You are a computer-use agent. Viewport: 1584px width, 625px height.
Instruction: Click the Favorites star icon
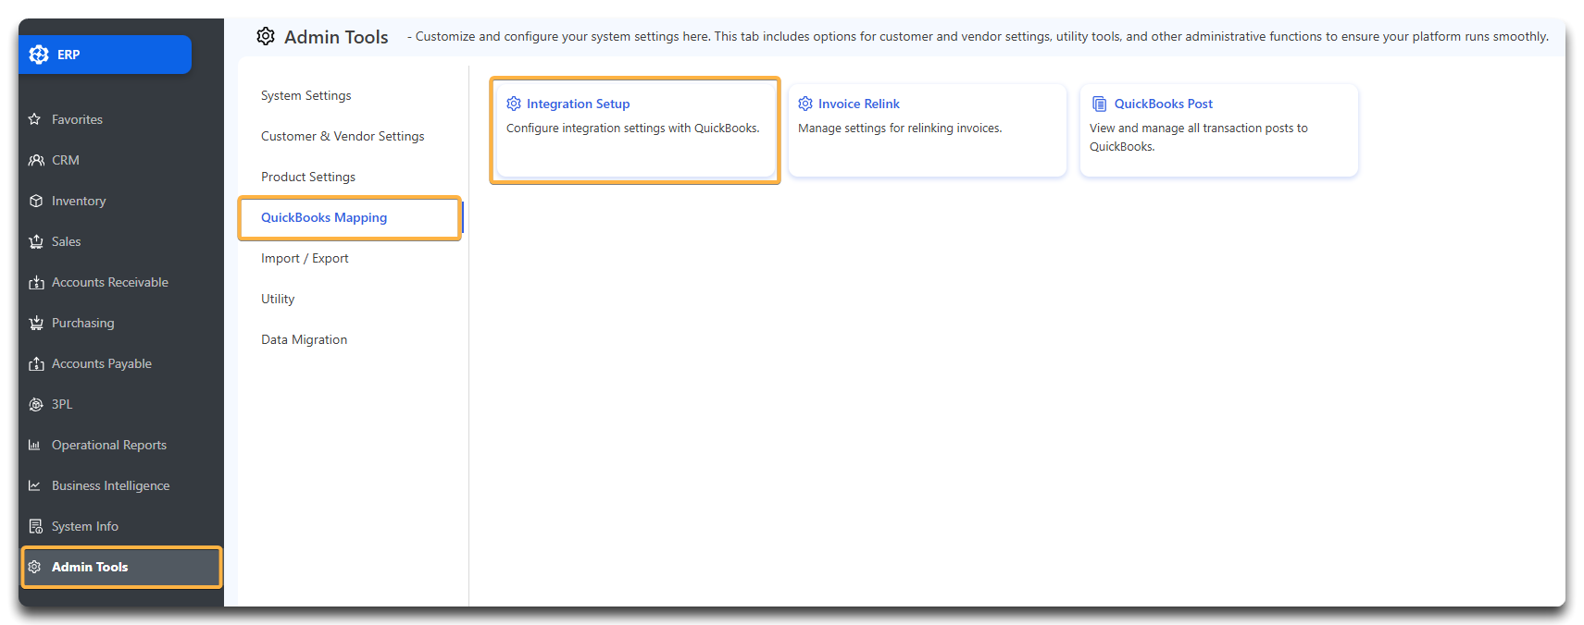coord(35,119)
